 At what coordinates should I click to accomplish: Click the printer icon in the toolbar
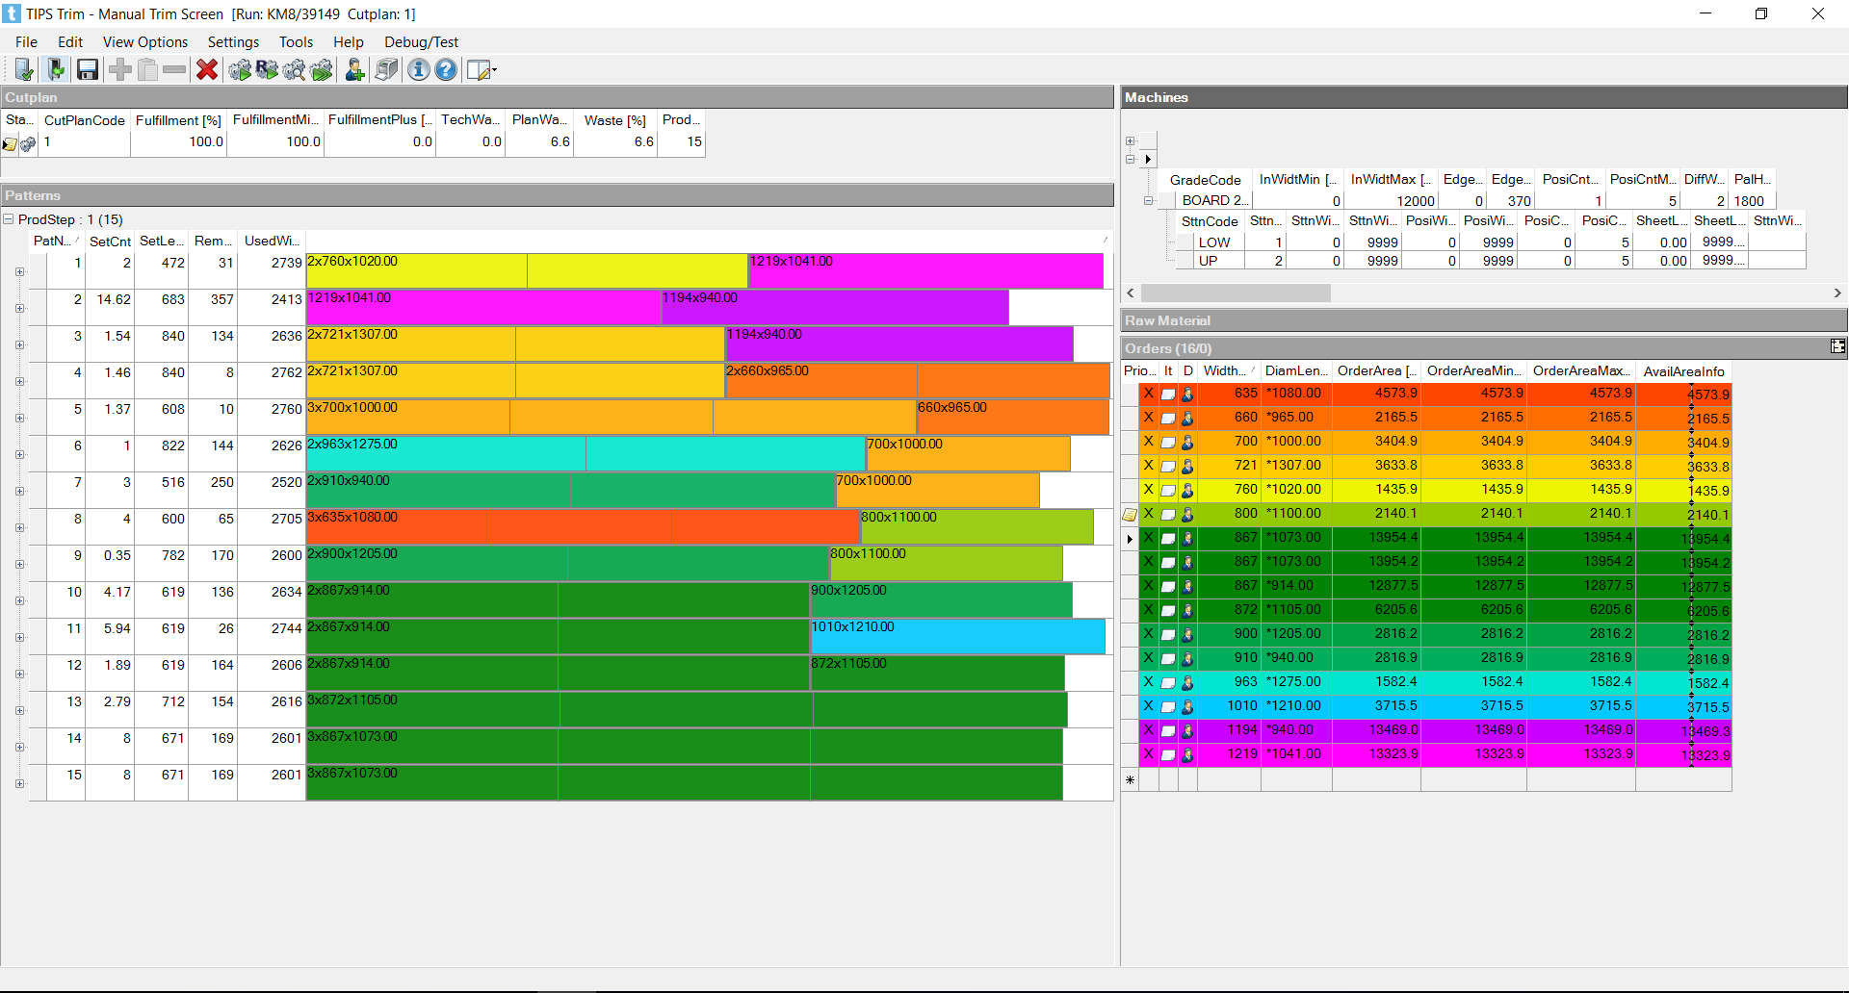click(386, 69)
